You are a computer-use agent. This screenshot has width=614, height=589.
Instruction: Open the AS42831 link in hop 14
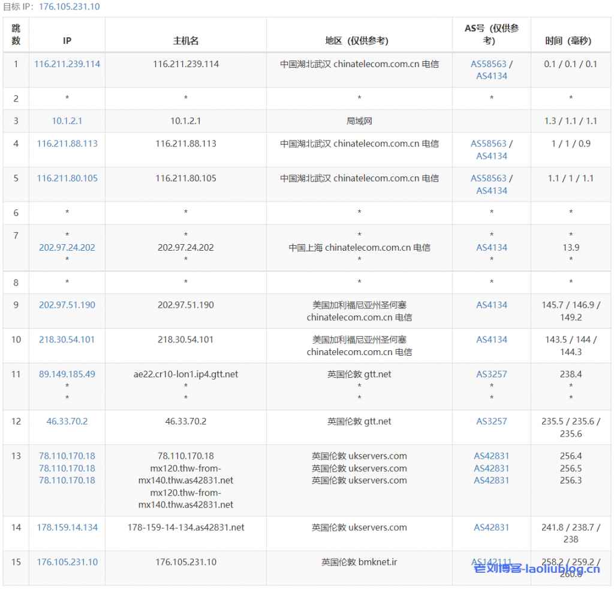point(492,527)
